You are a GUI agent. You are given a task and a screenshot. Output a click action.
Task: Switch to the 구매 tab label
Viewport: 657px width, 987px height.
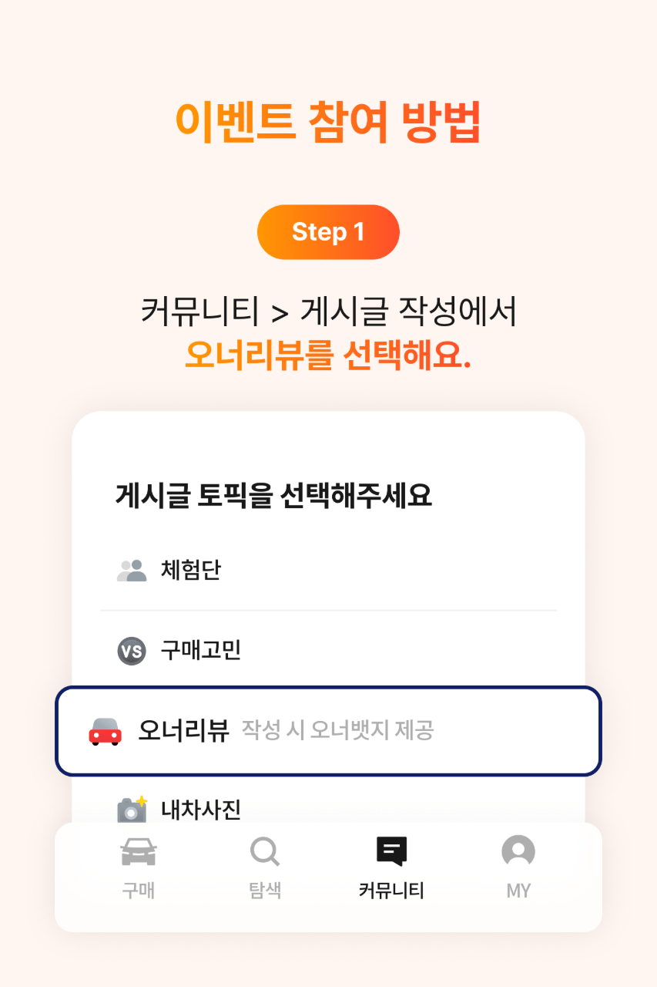click(x=139, y=891)
